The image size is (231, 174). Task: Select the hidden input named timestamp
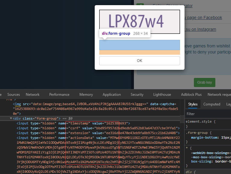coord(73,123)
